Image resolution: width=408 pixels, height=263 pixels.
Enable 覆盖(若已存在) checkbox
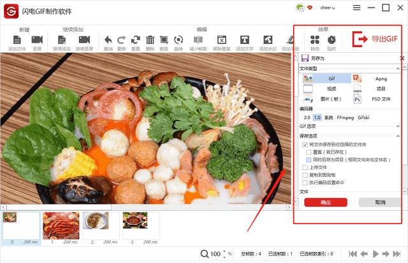(309, 152)
